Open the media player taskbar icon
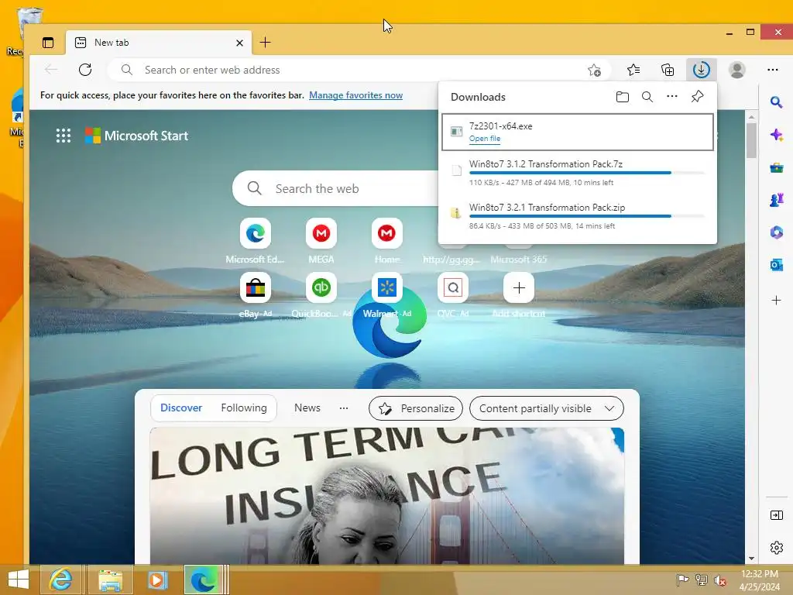 (157, 580)
